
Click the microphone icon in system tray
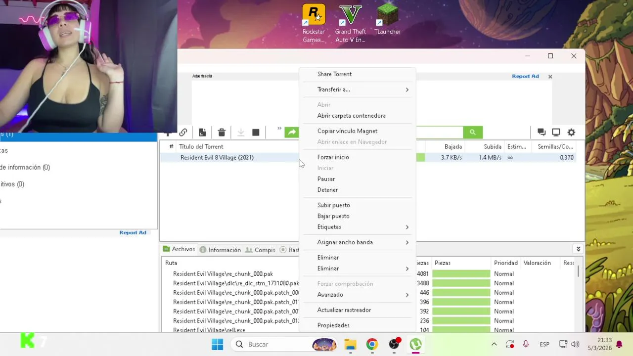point(526,344)
